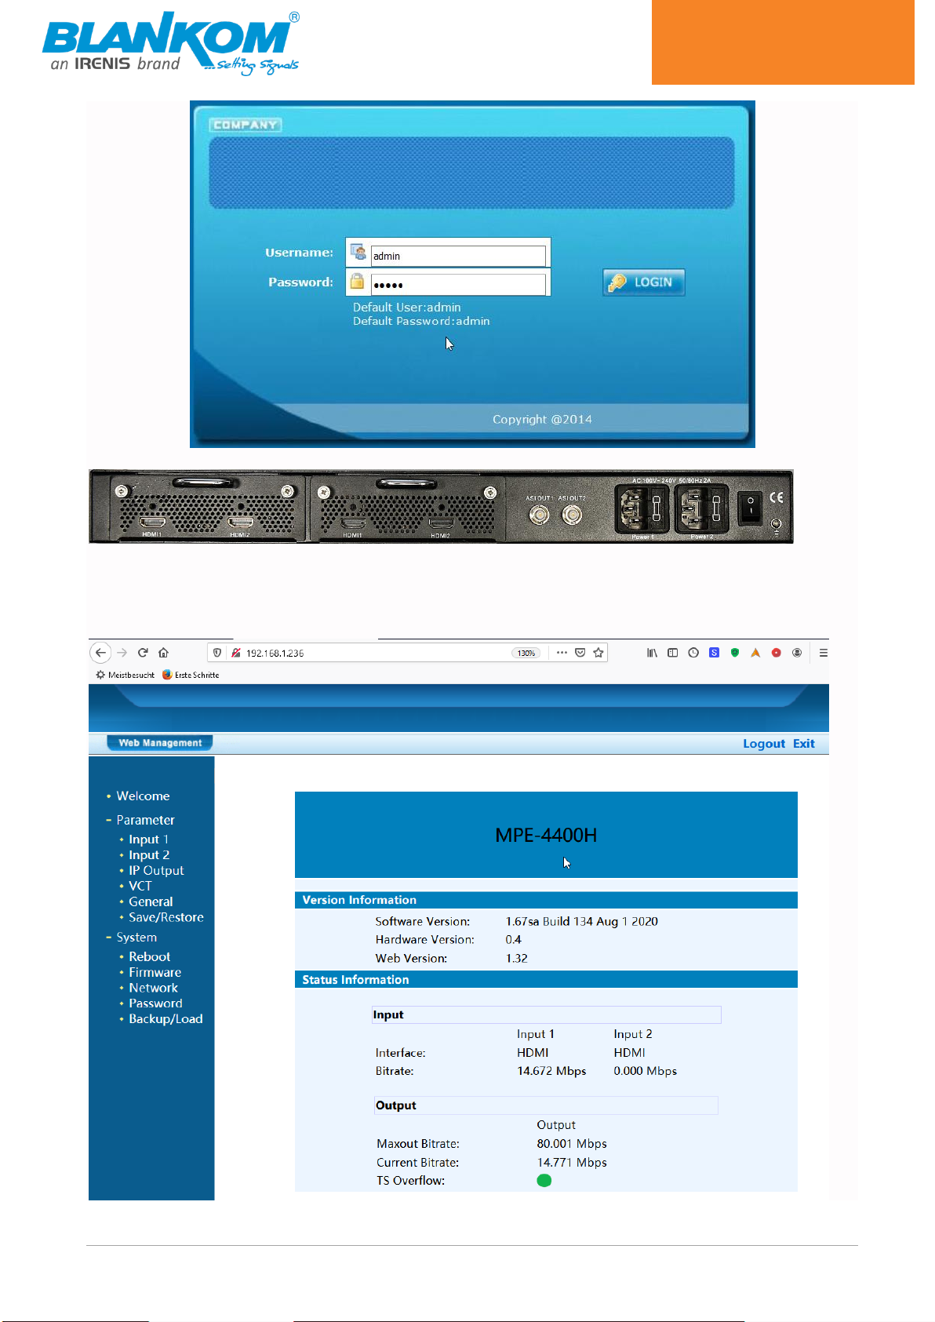Click the user icon beside Username field
This screenshot has height=1322, width=935.
(x=358, y=252)
